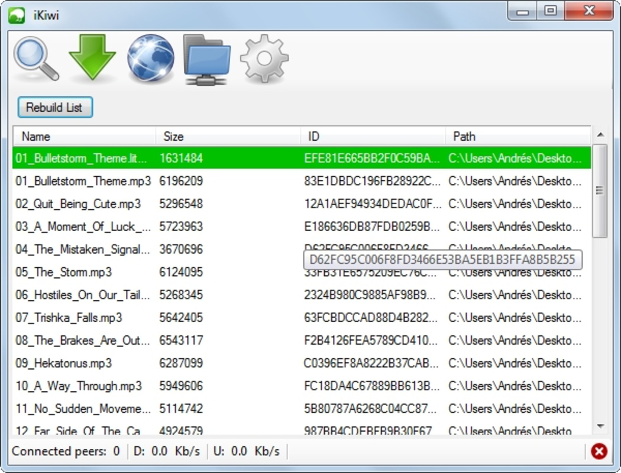This screenshot has height=473, width=621.
Task: Click upload speed U: 0.0 Kb/s
Action: click(x=247, y=451)
